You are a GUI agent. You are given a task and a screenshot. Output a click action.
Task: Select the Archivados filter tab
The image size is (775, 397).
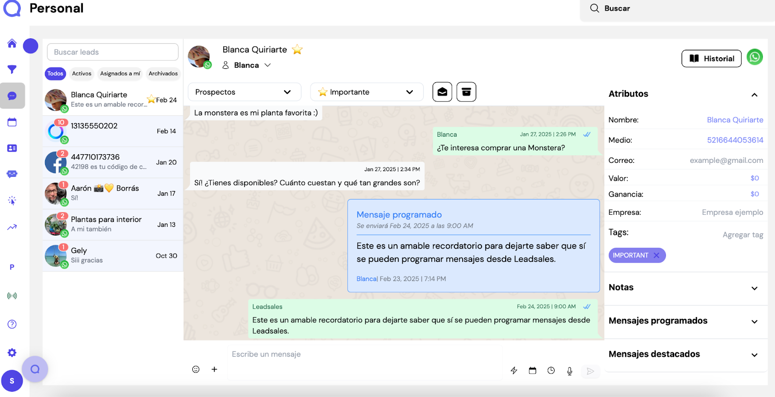coord(163,74)
